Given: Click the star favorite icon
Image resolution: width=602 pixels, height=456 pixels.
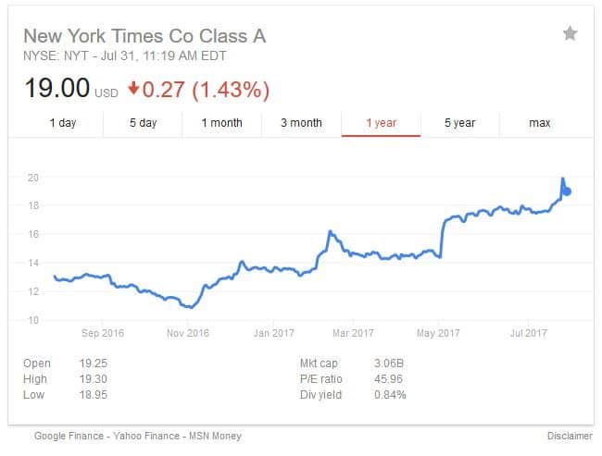Looking at the screenshot, I should pyautogui.click(x=571, y=33).
